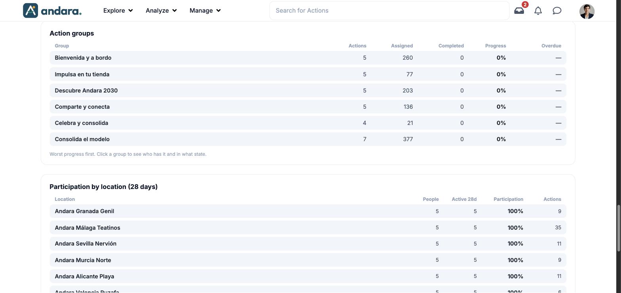Focus the Search for Actions field

tap(389, 11)
